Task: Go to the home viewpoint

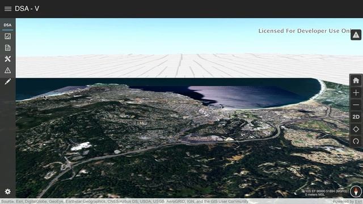Action: [x=356, y=80]
